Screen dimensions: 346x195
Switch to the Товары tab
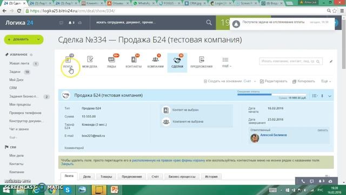click(106, 177)
